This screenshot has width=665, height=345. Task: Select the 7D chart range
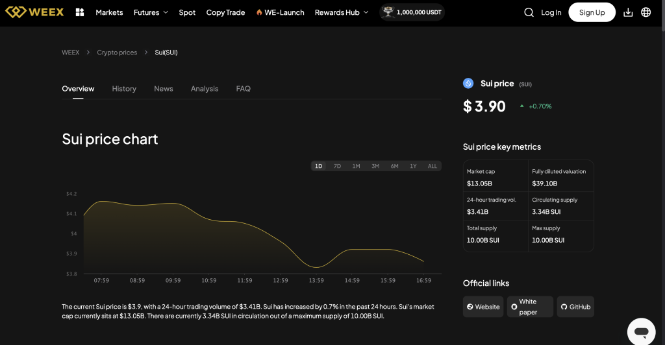[x=337, y=166]
